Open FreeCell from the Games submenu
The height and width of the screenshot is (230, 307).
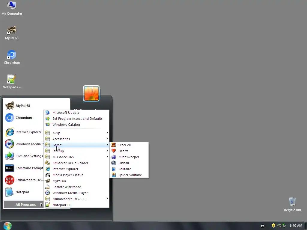(129, 145)
